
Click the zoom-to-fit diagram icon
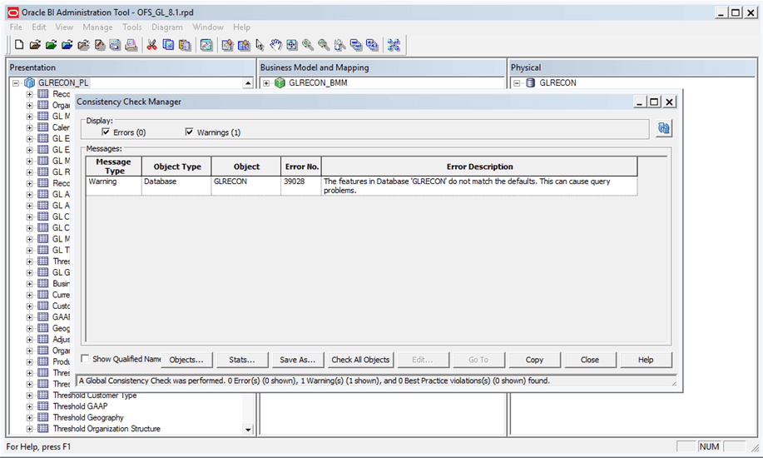pyautogui.click(x=292, y=45)
